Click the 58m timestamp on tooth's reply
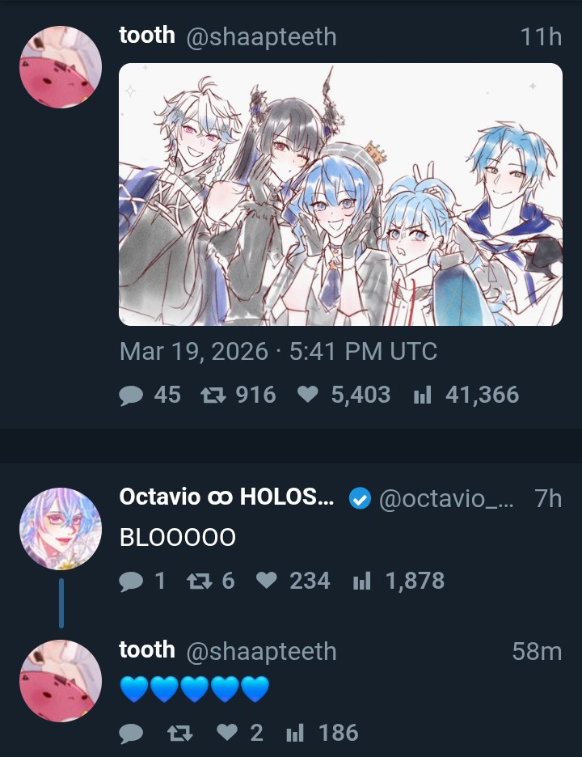582x757 pixels. coord(537,651)
